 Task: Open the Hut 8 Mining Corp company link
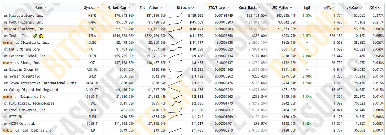coord(25,49)
